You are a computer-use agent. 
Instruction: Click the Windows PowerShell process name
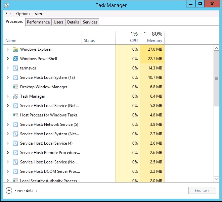pyautogui.click(x=39, y=59)
